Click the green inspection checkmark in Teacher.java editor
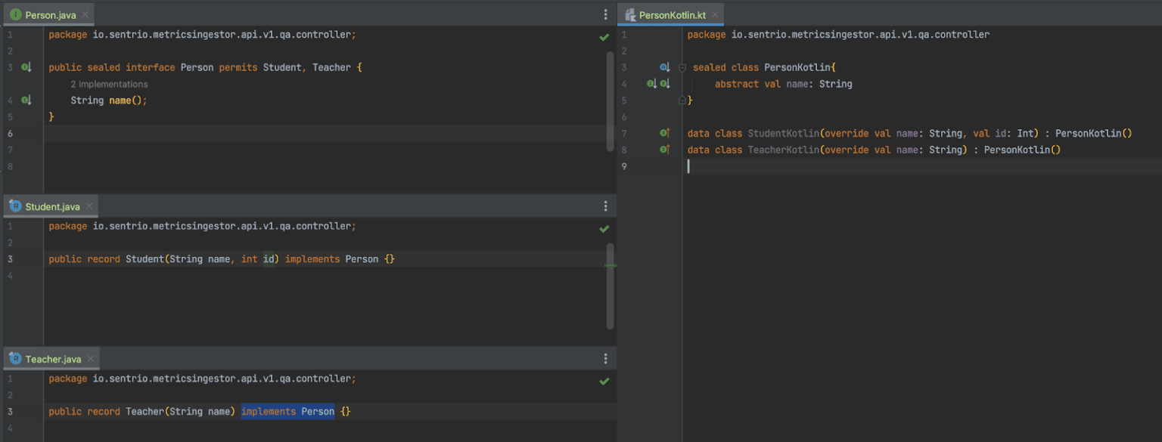The height and width of the screenshot is (442, 1162). point(604,381)
